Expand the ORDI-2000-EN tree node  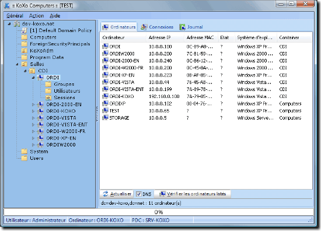tap(33, 104)
